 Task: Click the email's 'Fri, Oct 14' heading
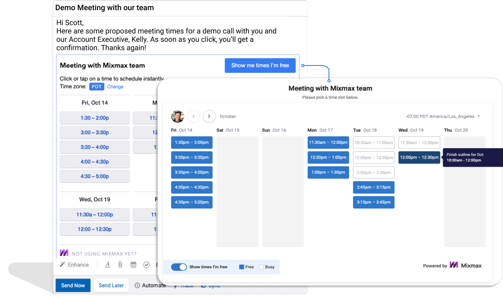94,103
